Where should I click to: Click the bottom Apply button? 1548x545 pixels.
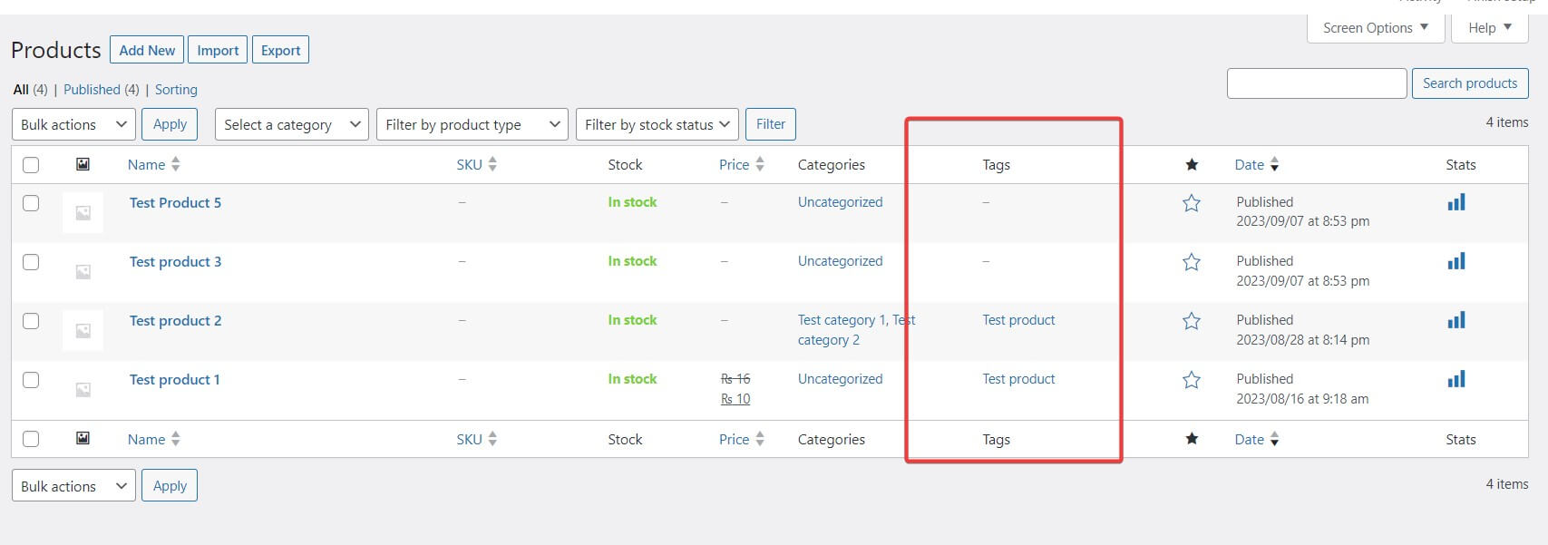[170, 486]
